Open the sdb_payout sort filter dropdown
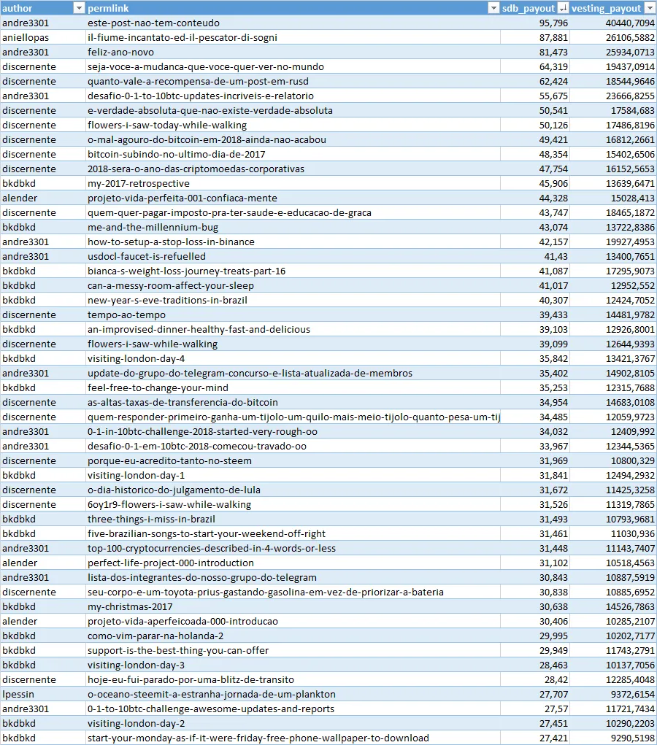Viewport: 657px width, 745px height. (563, 8)
